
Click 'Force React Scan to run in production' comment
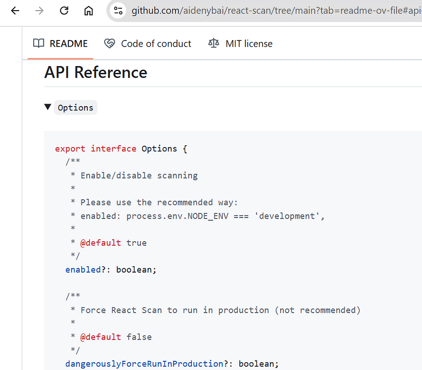(215, 310)
